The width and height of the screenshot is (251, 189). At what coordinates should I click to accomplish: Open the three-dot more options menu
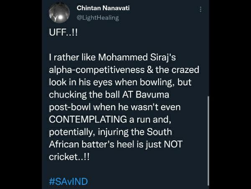pyautogui.click(x=201, y=9)
